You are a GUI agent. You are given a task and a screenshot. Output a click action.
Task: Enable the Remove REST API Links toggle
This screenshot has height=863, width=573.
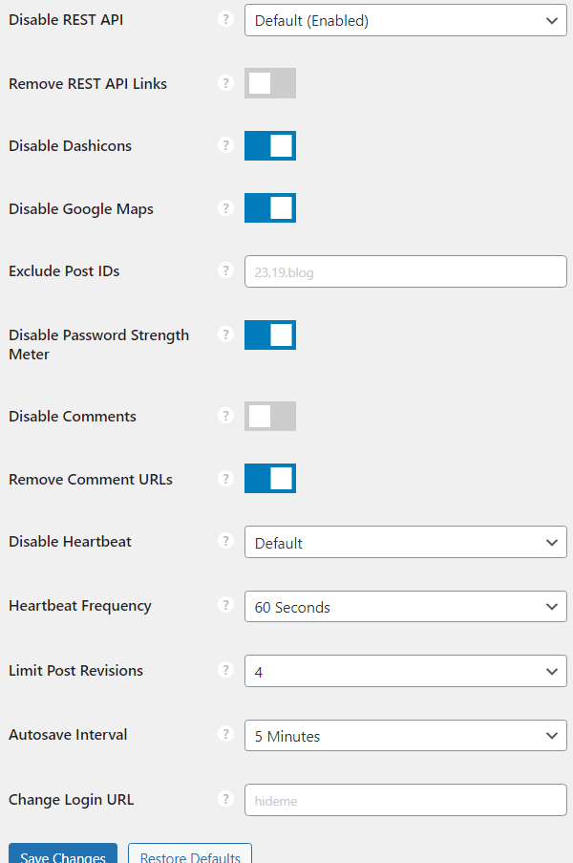tap(269, 83)
